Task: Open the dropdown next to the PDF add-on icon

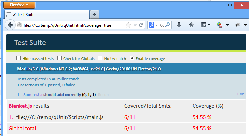Action: (x=227, y=25)
